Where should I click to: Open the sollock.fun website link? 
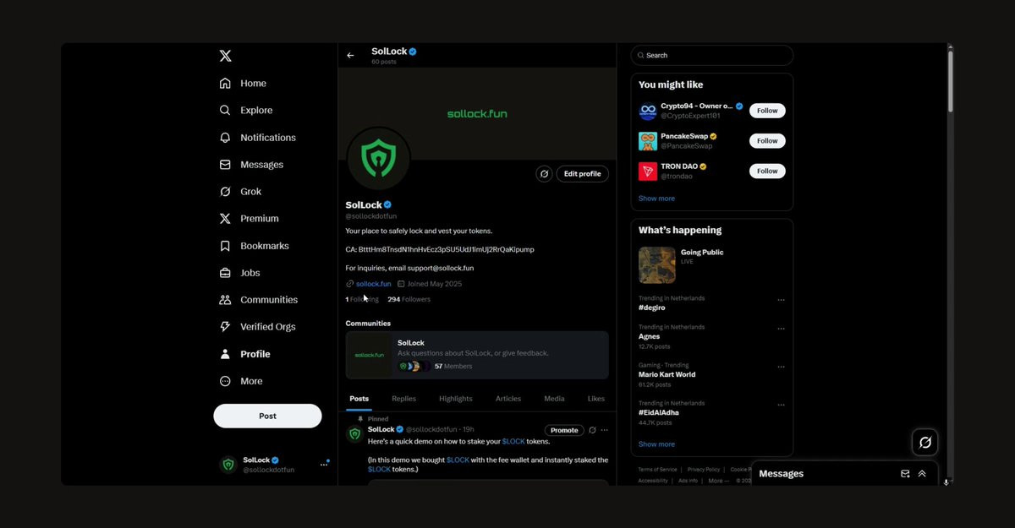pyautogui.click(x=374, y=284)
